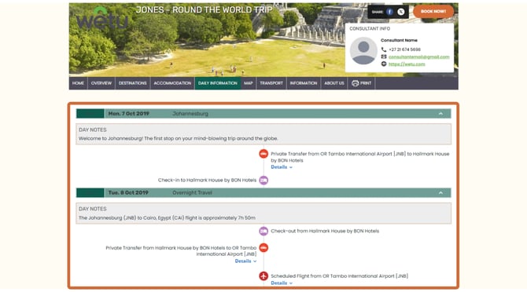
Task: Click the Scheduled Flight from OR Tambo text
Action: coord(340,276)
